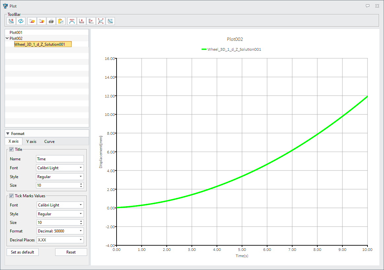Click the Tick Marks Values Size field

[x=58, y=222]
